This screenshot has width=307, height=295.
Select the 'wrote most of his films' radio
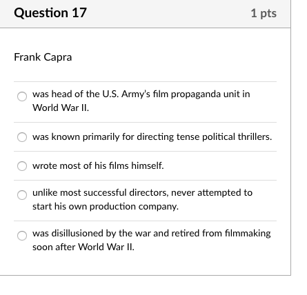coord(22,166)
